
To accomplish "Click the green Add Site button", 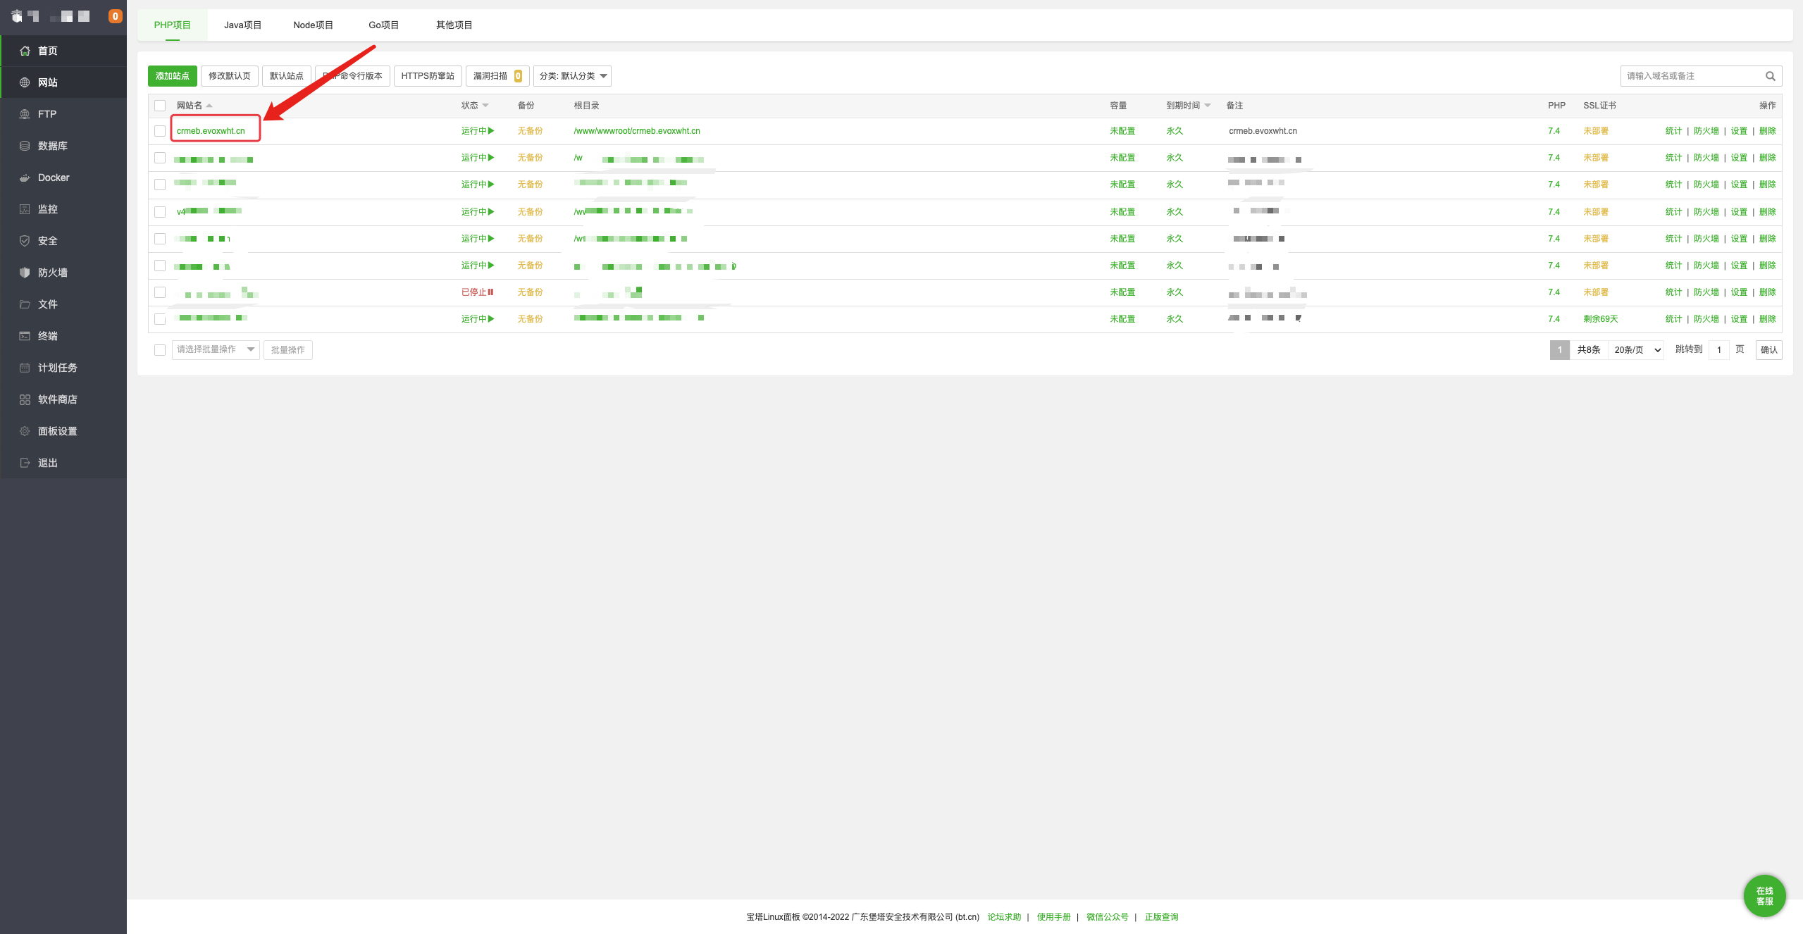I will tap(172, 76).
